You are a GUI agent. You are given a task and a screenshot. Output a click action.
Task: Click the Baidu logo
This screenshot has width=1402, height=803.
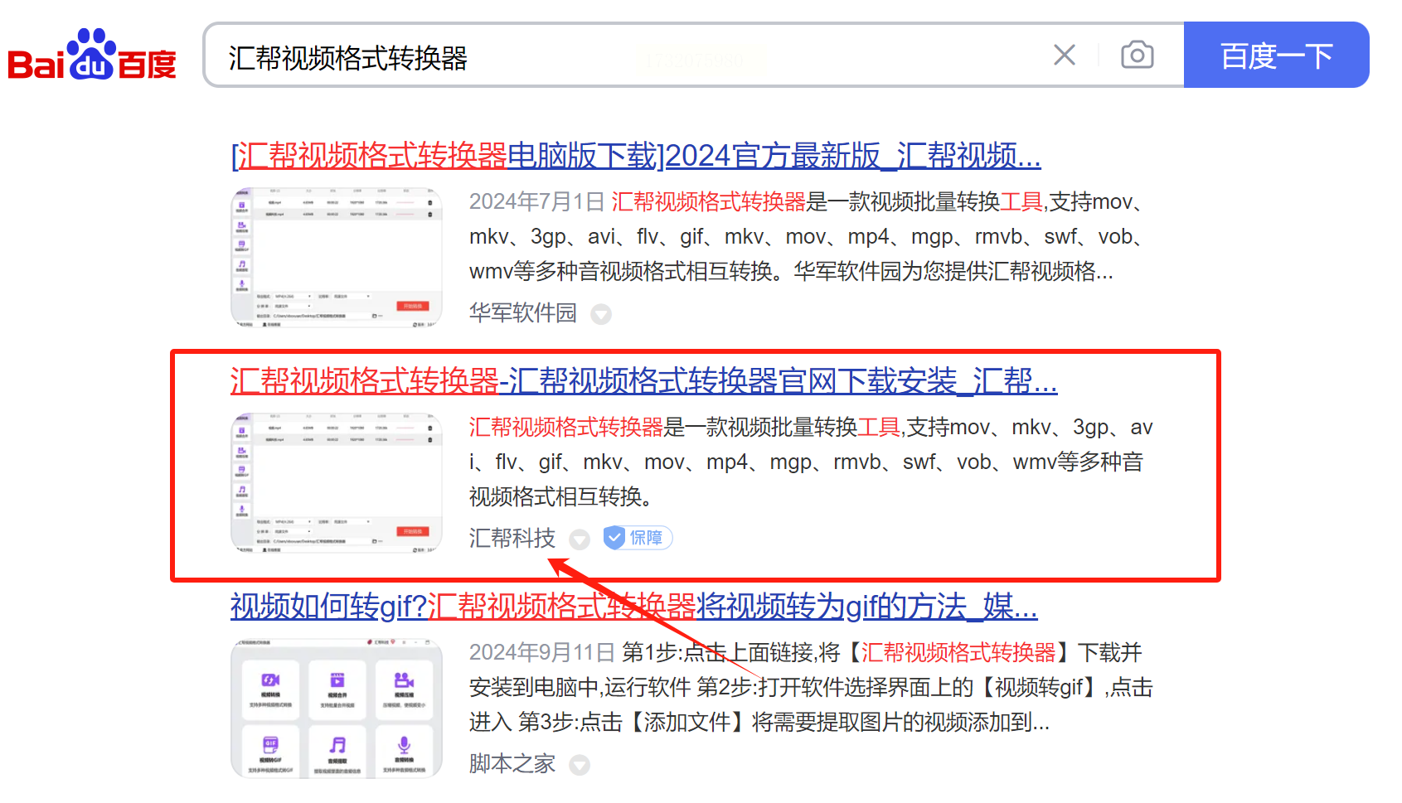92,55
